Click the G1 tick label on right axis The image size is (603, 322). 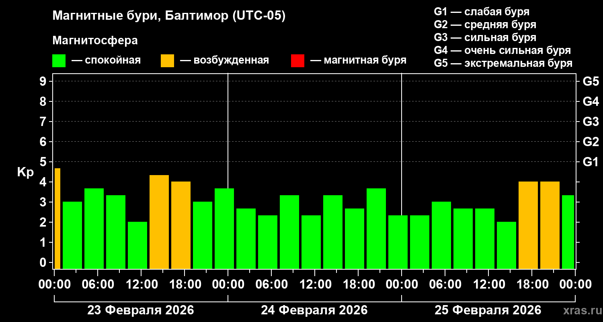(x=591, y=162)
